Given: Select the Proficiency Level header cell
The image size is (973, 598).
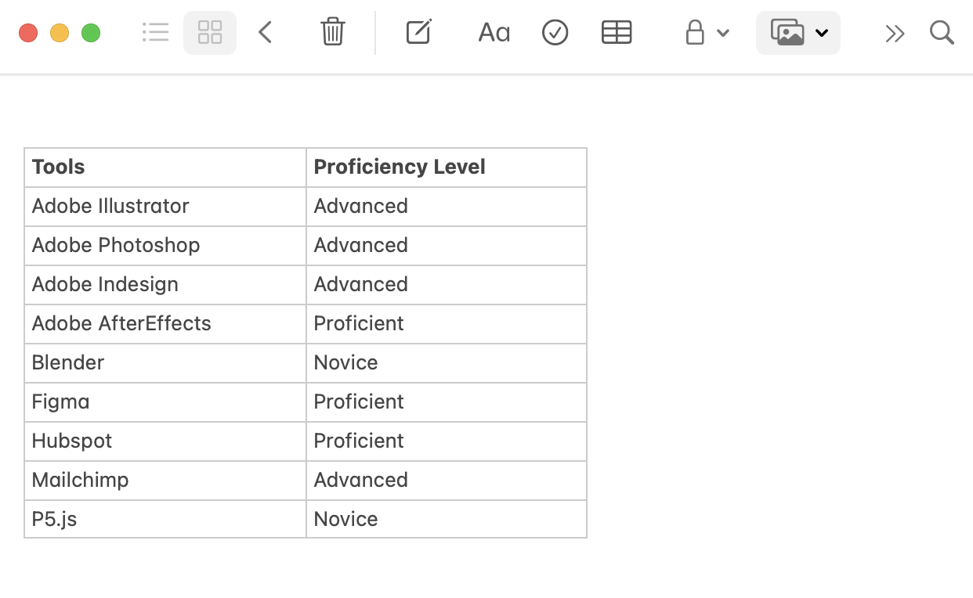Looking at the screenshot, I should (447, 168).
